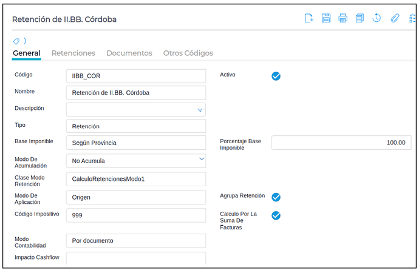Click the copy record icon

click(x=359, y=18)
